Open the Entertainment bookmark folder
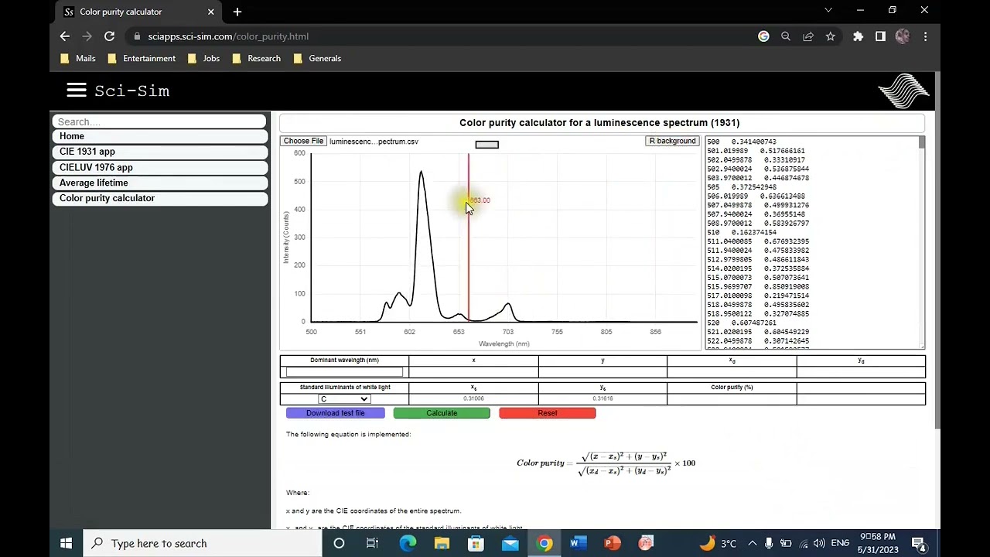 [x=142, y=58]
